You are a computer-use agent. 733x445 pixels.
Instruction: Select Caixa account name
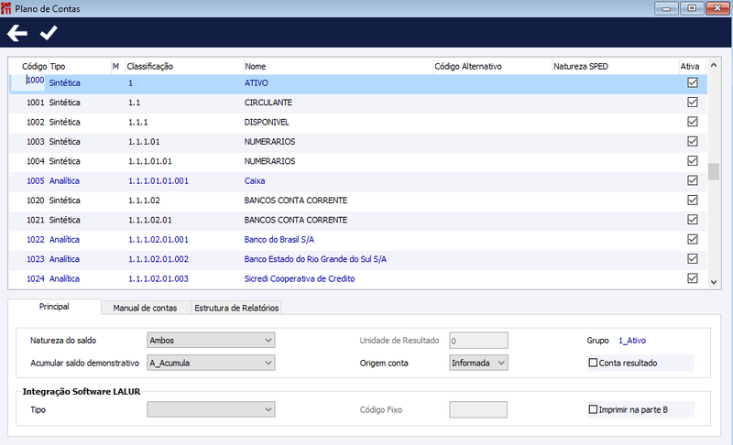click(x=255, y=180)
